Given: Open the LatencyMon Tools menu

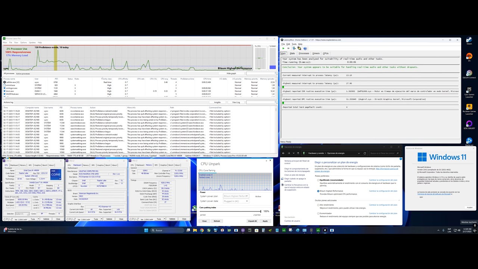Looking at the screenshot, I should 294,44.
